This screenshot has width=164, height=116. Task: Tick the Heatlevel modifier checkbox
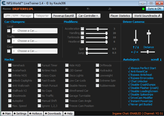[83, 42]
